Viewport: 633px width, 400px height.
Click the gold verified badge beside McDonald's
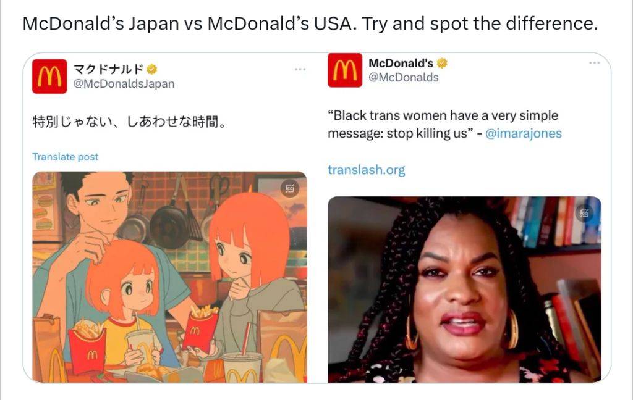[442, 63]
